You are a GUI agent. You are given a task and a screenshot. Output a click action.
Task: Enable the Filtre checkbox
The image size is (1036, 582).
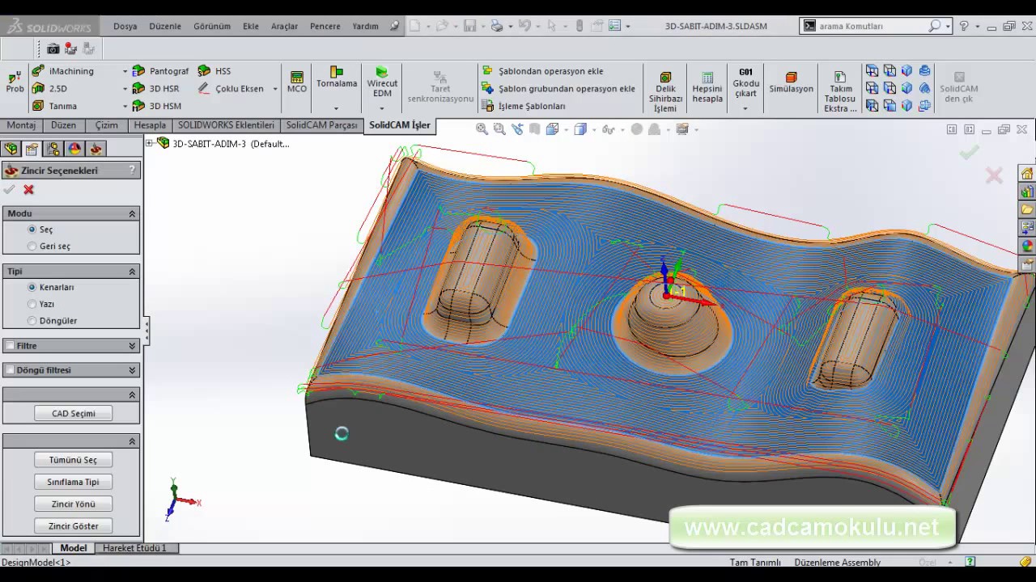pyautogui.click(x=10, y=345)
